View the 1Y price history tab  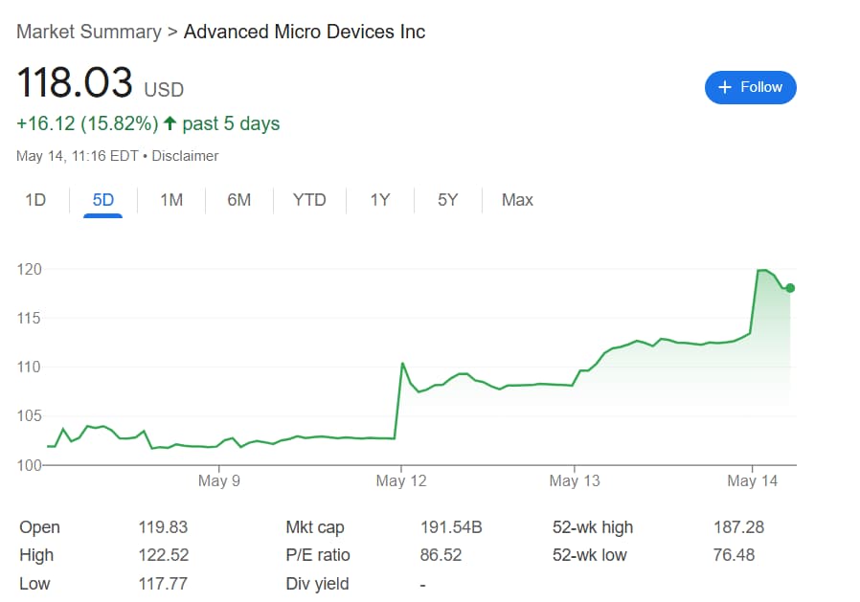[378, 200]
